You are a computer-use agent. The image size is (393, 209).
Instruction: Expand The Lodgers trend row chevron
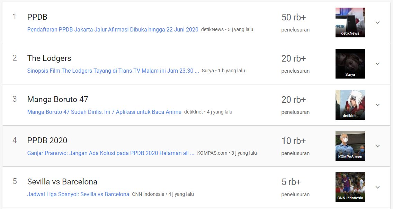tap(377, 64)
